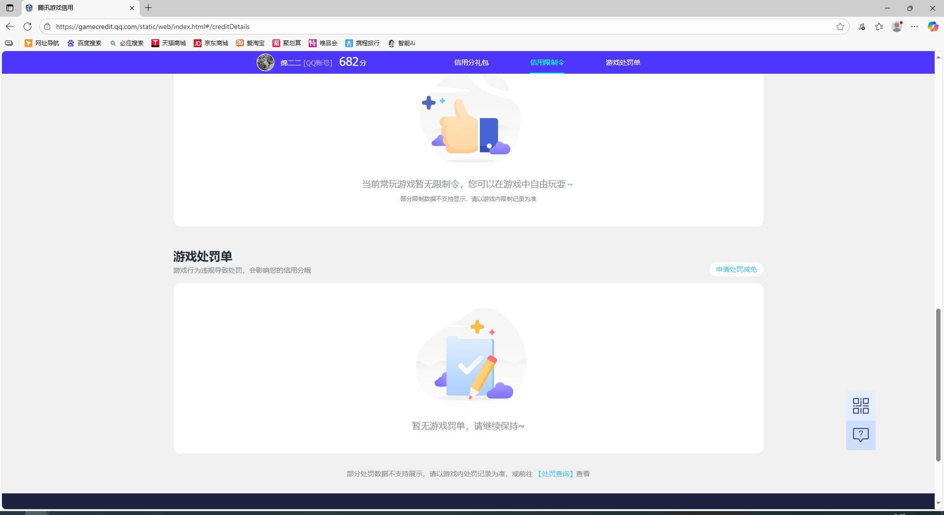Open browser settings via the ellipsis menu

[x=914, y=27]
